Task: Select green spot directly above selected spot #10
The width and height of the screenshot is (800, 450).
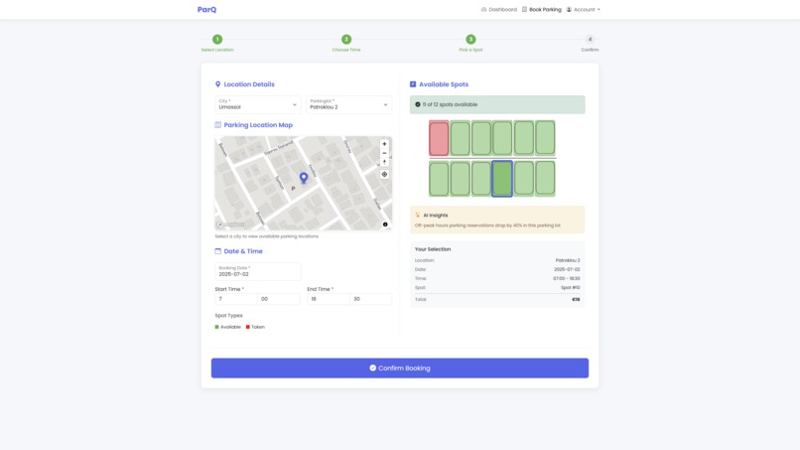Action: pos(502,138)
